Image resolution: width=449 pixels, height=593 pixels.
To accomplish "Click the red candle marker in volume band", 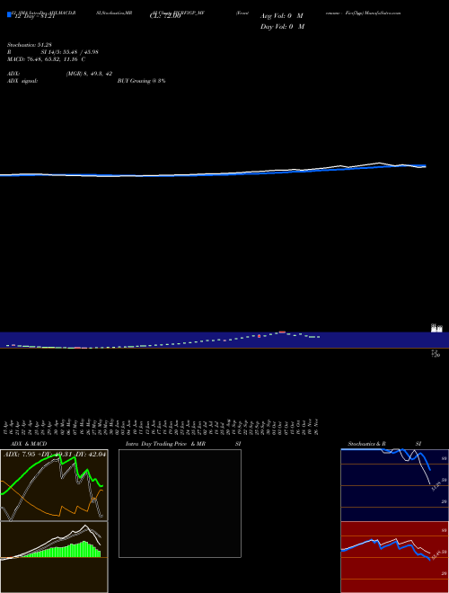I will [260, 336].
